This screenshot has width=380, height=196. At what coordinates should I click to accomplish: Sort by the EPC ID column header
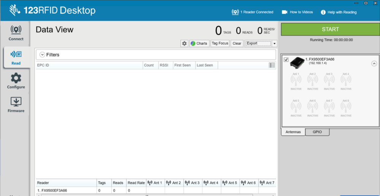pyautogui.click(x=89, y=65)
